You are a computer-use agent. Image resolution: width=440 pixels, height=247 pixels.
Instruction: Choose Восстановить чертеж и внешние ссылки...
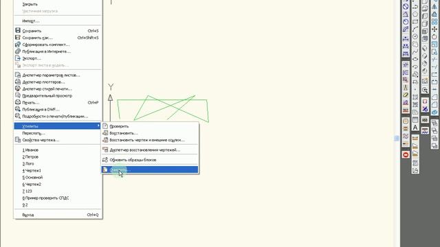click(150, 140)
